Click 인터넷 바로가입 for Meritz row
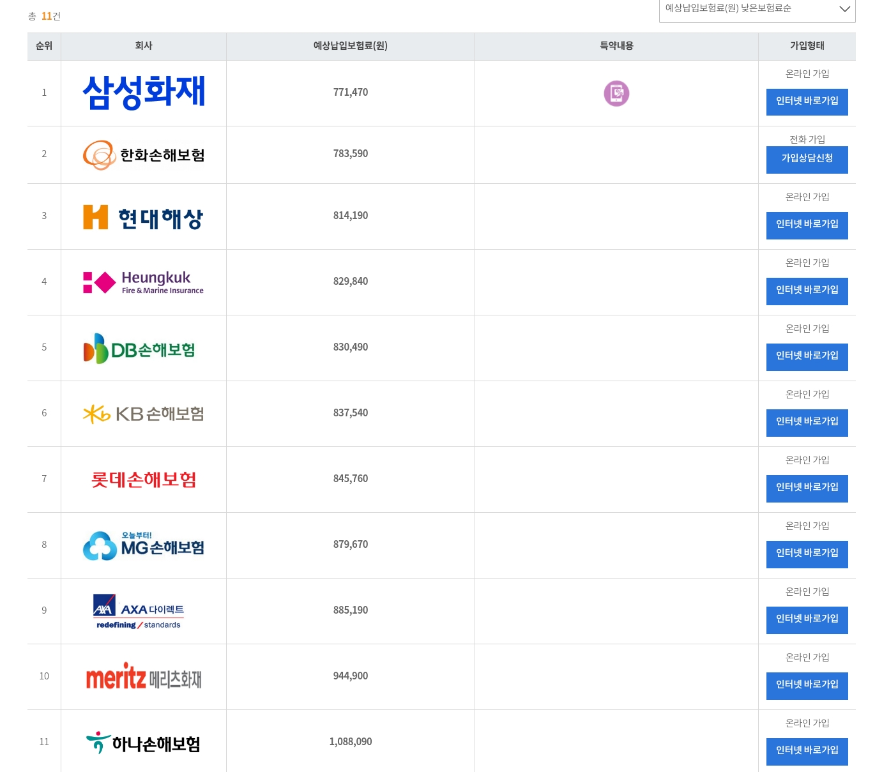 pyautogui.click(x=807, y=685)
